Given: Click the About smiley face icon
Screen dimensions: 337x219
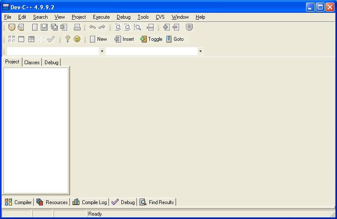Looking at the screenshot, I should click(x=77, y=39).
